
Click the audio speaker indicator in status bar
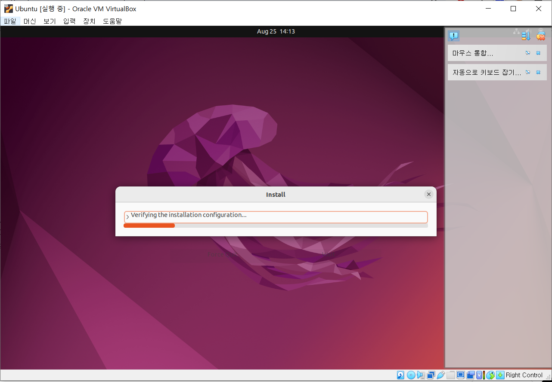tap(421, 375)
